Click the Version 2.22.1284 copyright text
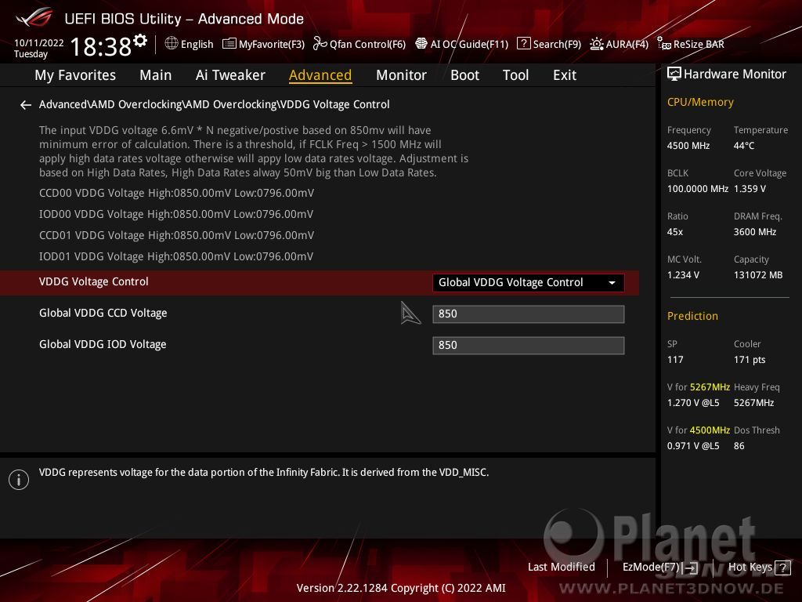This screenshot has width=802, height=602. 401,588
